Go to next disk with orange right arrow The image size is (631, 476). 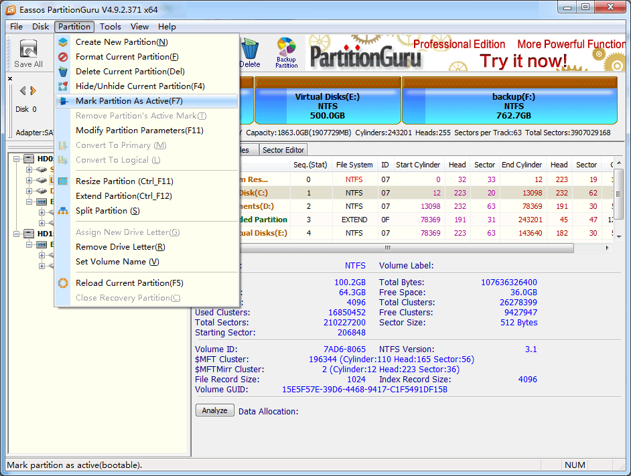pos(33,90)
